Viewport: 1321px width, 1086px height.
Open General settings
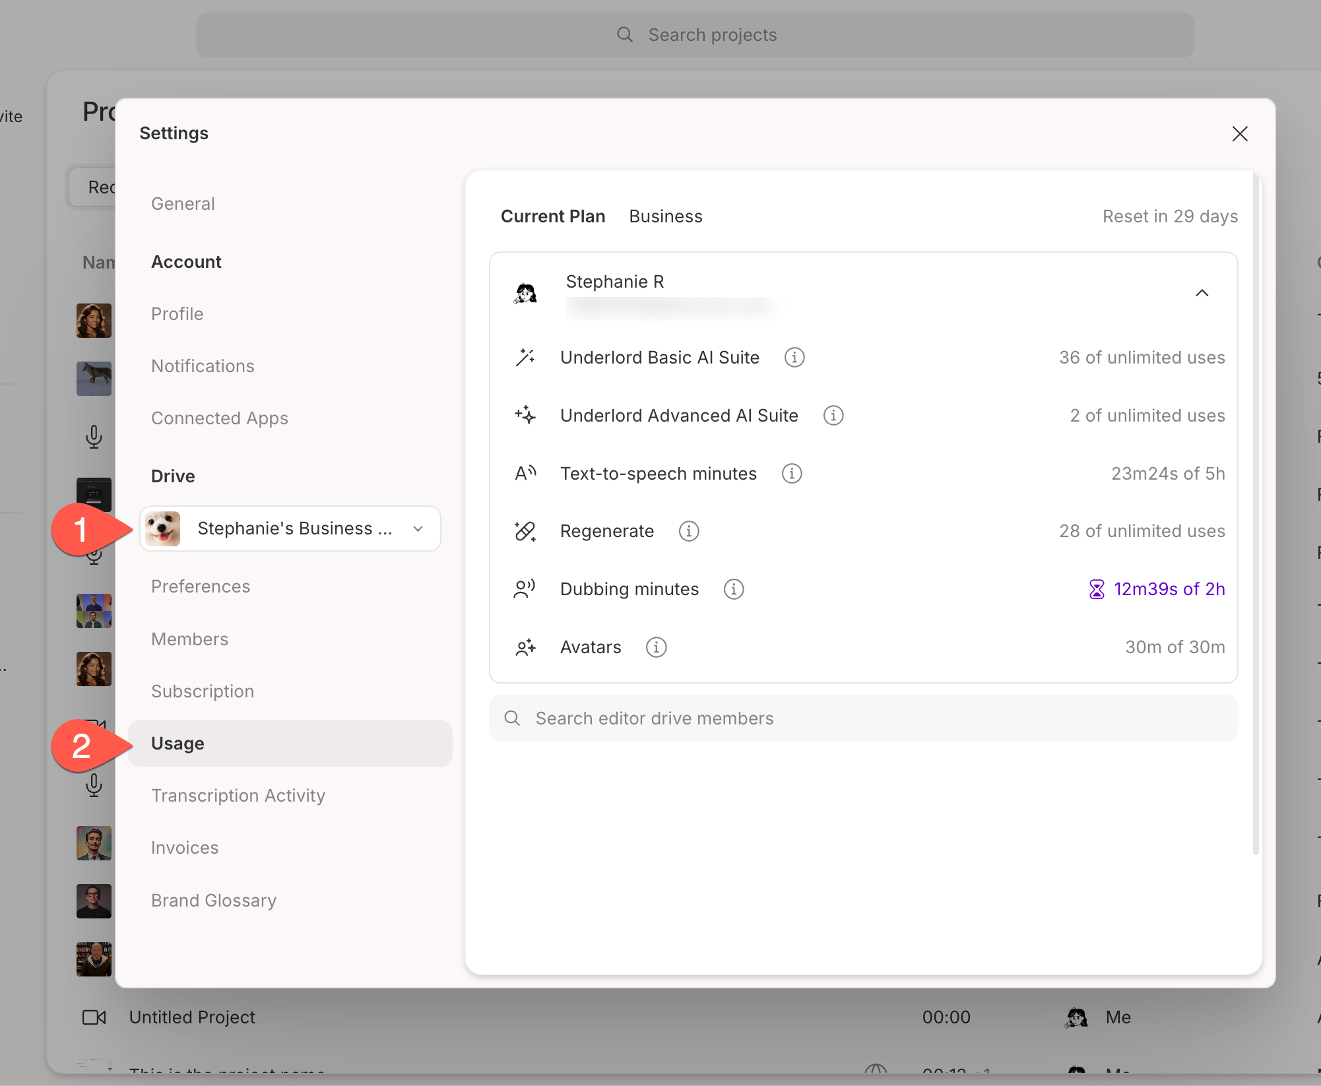tap(183, 204)
